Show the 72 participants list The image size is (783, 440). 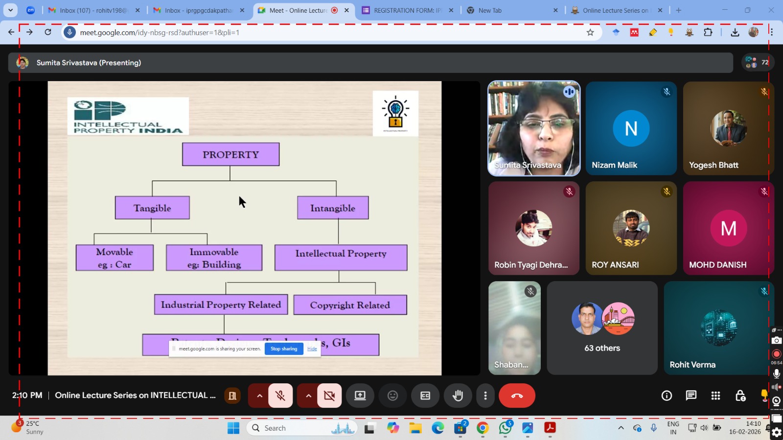click(757, 63)
